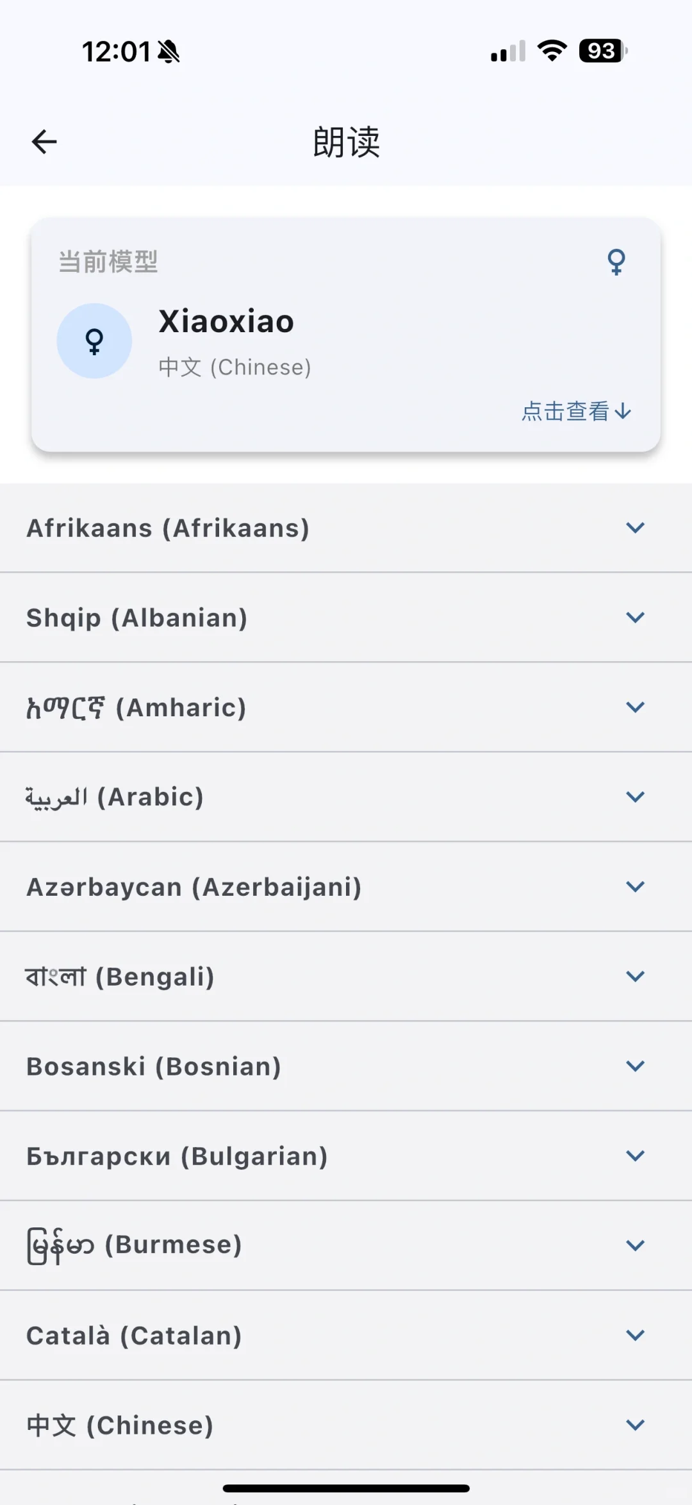692x1505 pixels.
Task: Tap the cellular signal bars icon
Action: click(508, 51)
